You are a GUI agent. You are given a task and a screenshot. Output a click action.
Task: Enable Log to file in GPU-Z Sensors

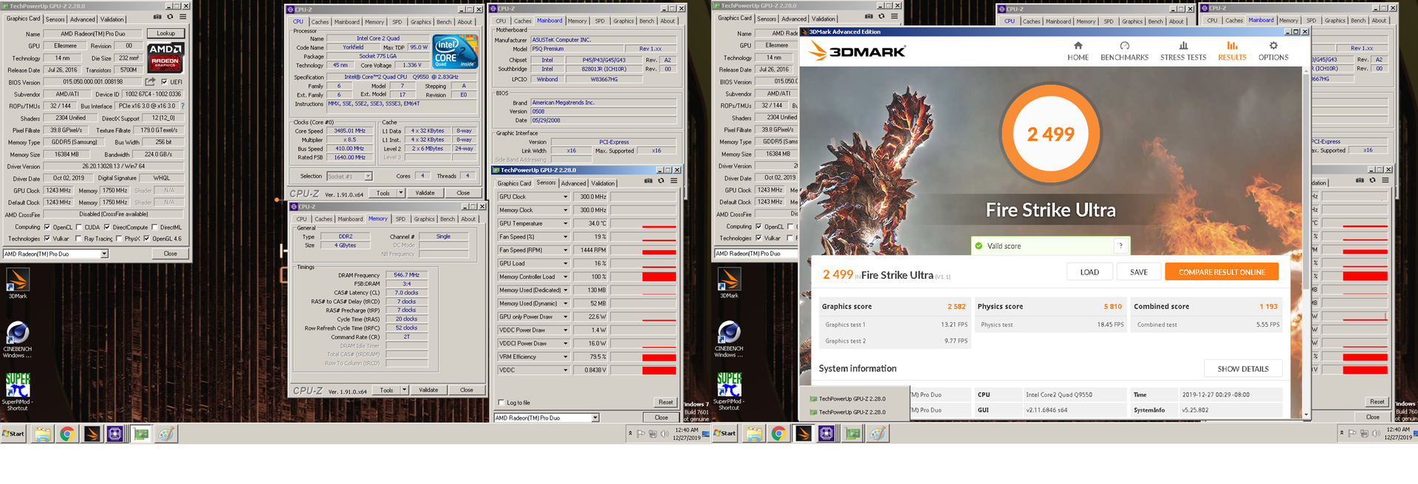tap(501, 403)
